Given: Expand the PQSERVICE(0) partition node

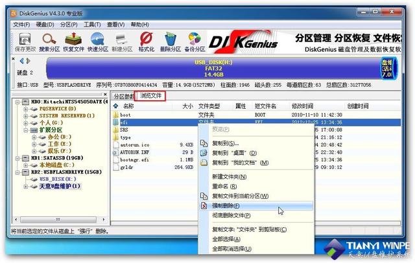Looking at the screenshot, I should 26,109.
